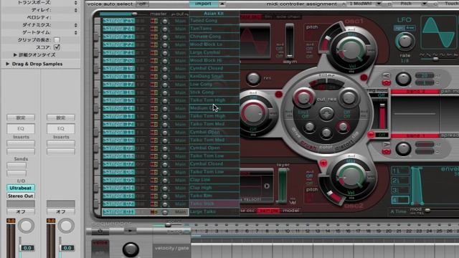Enable the スコア checkbox
This screenshot has width=459, height=258.
(57, 47)
